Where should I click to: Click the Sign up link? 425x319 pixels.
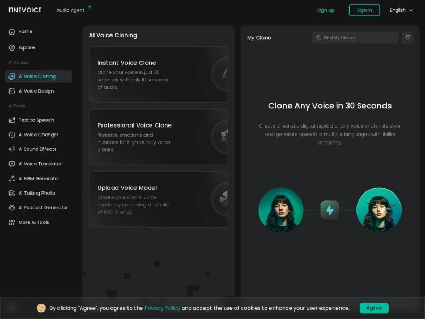[326, 10]
